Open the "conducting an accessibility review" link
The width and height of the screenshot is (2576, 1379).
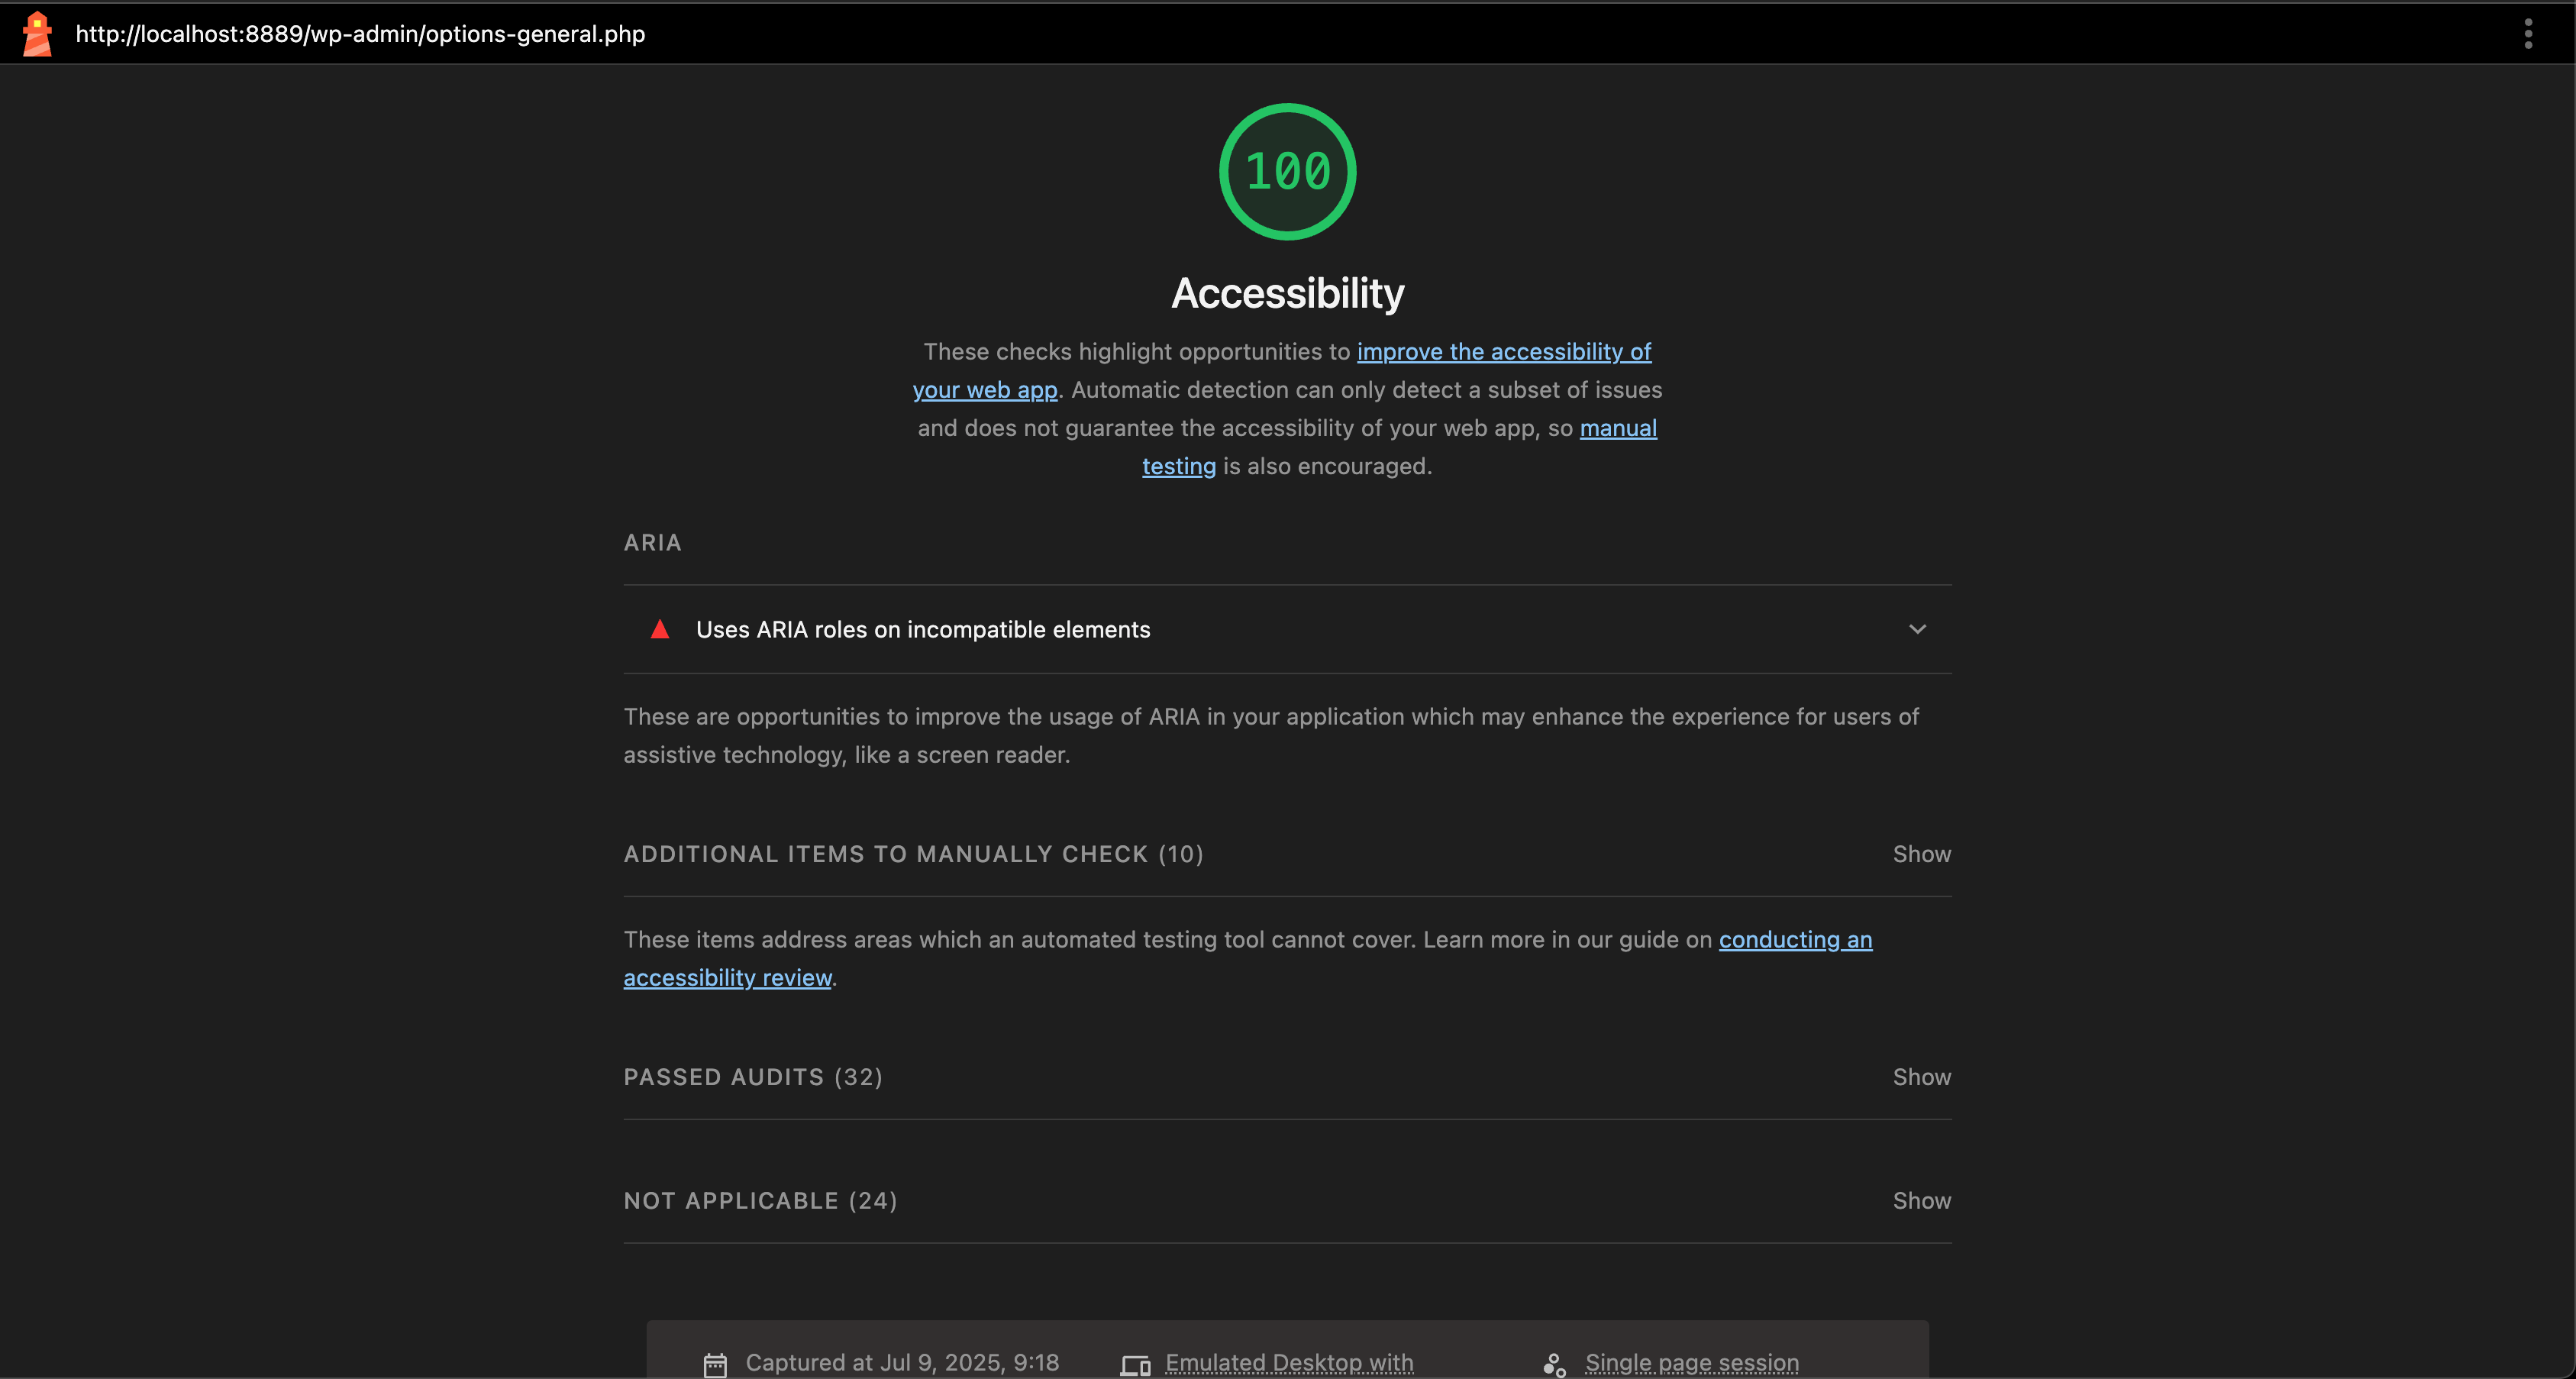click(x=1795, y=940)
